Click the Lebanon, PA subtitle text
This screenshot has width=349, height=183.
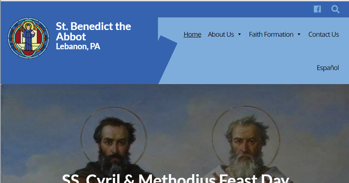point(78,47)
